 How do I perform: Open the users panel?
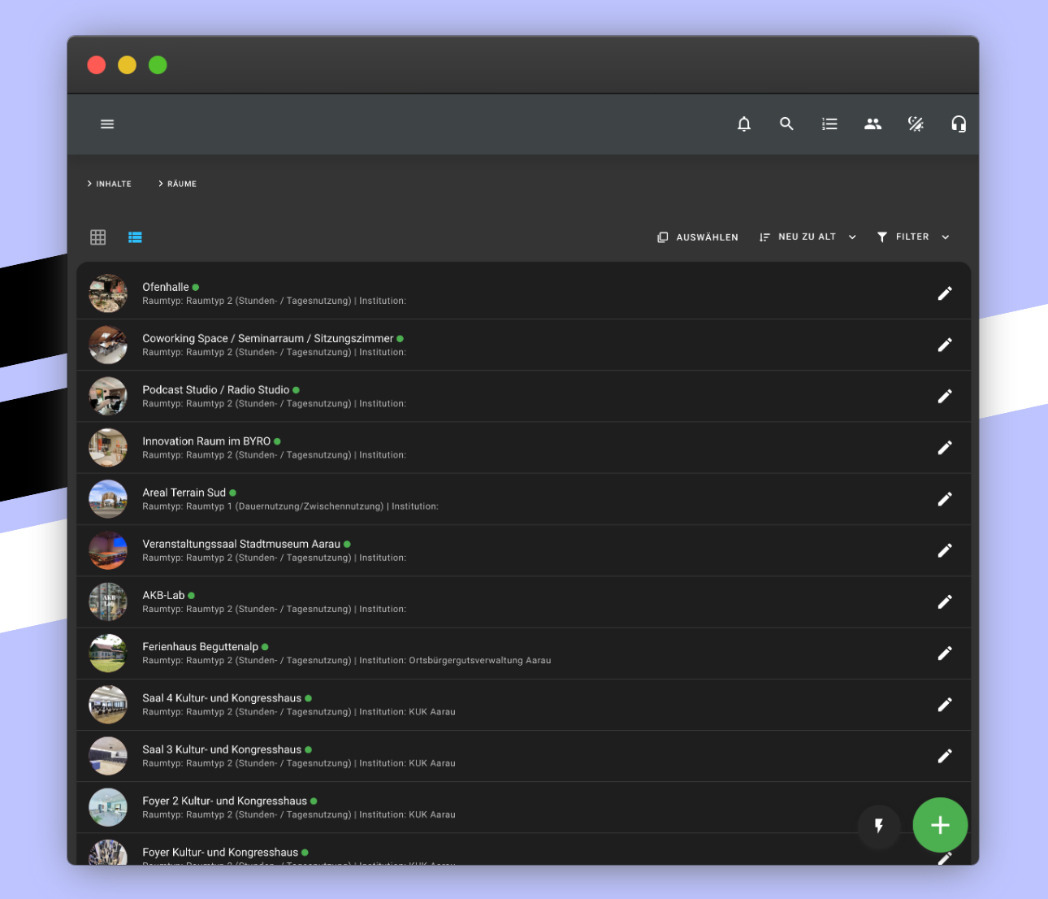pyautogui.click(x=873, y=124)
